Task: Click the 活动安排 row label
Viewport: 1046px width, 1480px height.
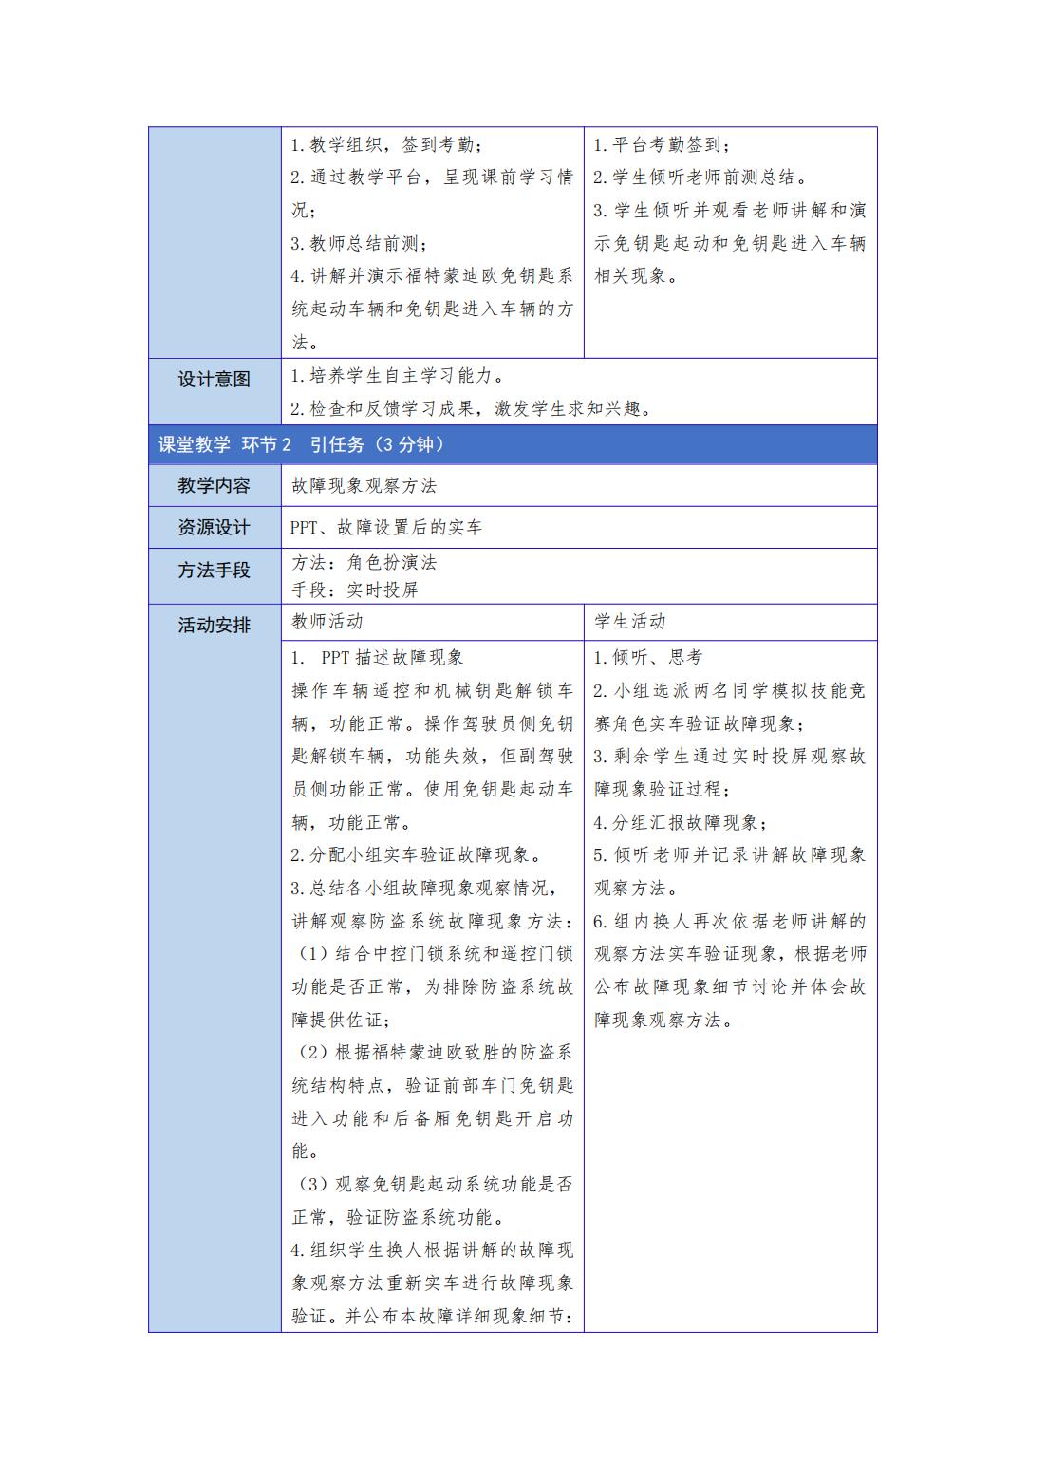Action: 215,626
